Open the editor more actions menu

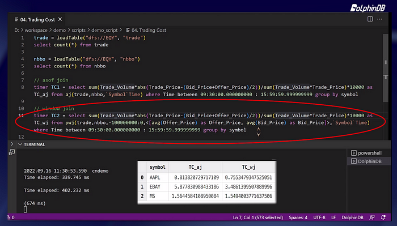(379, 19)
